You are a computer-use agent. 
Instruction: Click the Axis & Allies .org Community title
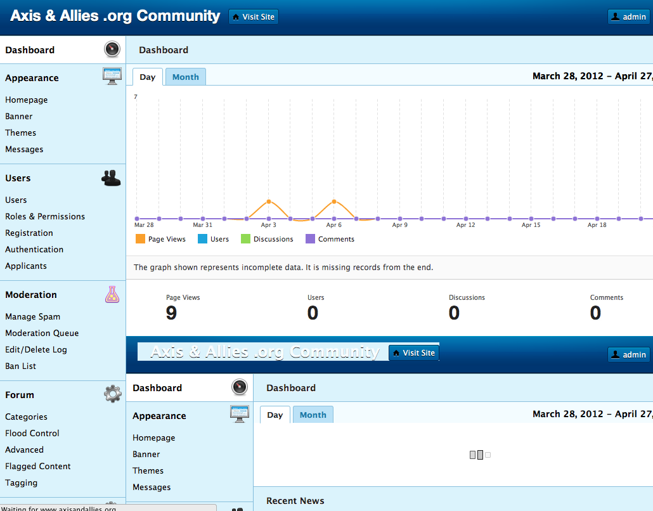coord(115,16)
